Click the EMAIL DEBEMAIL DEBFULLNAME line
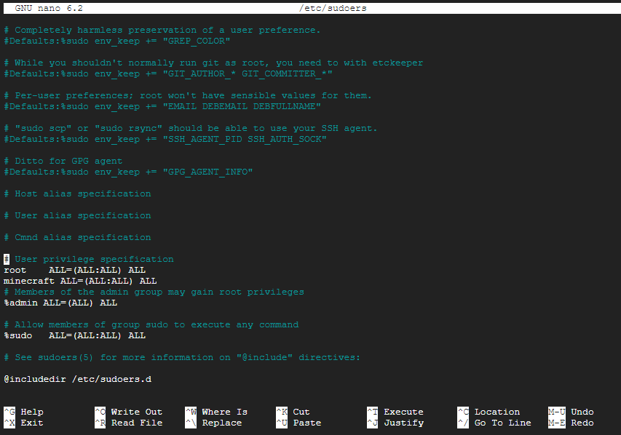Image resolution: width=621 pixels, height=435 pixels. coord(162,106)
